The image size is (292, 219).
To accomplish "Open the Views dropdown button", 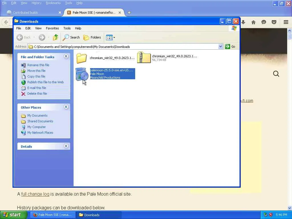I will (x=110, y=37).
